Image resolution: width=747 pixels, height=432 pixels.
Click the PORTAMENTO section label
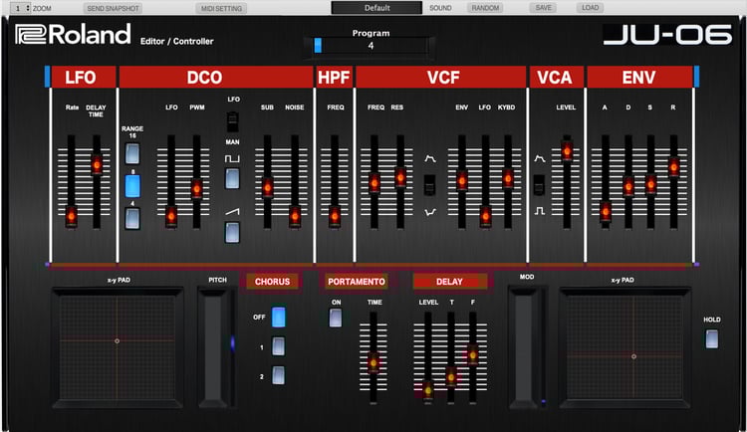pos(356,282)
